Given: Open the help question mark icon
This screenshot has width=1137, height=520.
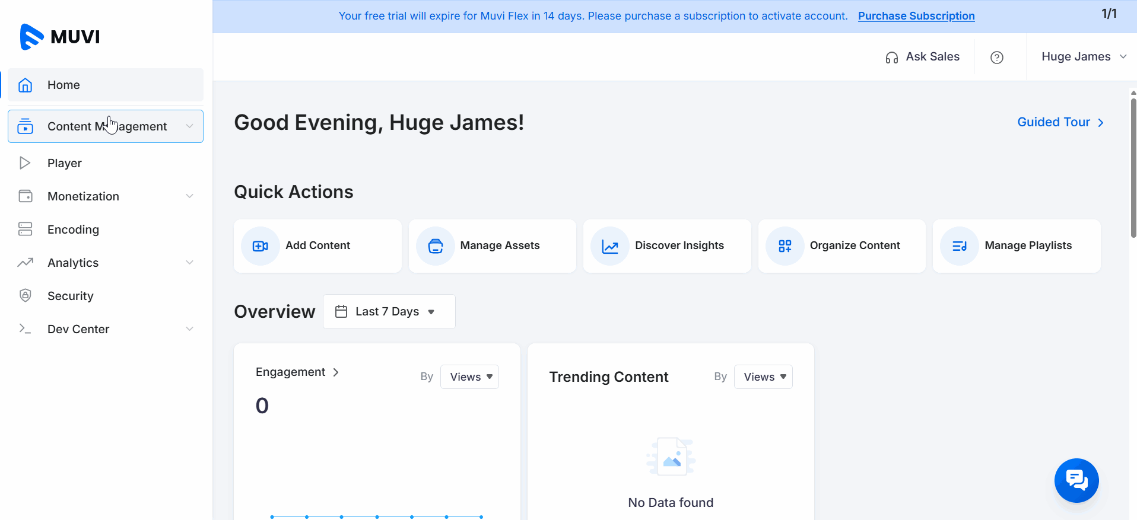Looking at the screenshot, I should click(x=997, y=58).
